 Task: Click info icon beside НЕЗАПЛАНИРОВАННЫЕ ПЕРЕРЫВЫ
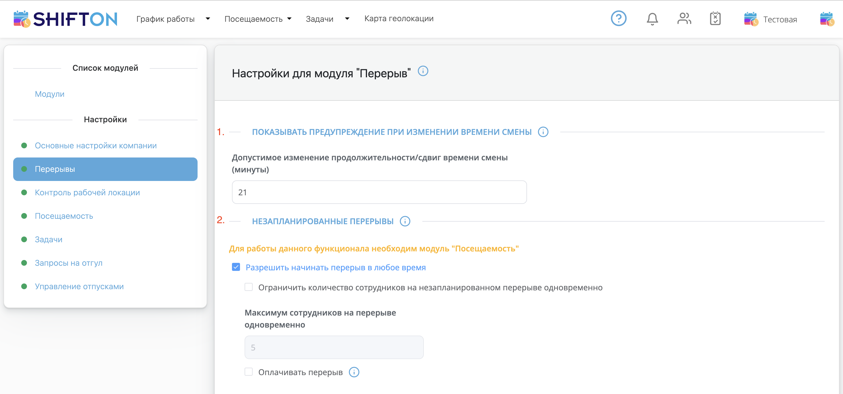[405, 221]
